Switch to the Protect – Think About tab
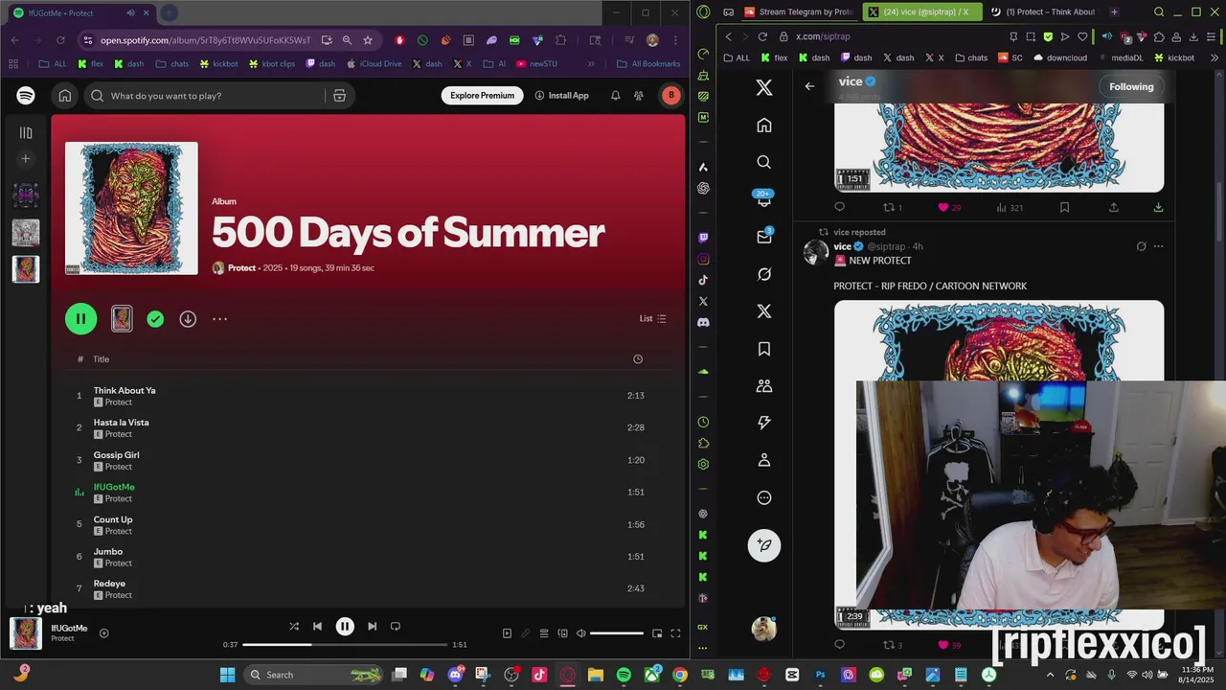Screen dimensions: 1226x690 point(1042,12)
